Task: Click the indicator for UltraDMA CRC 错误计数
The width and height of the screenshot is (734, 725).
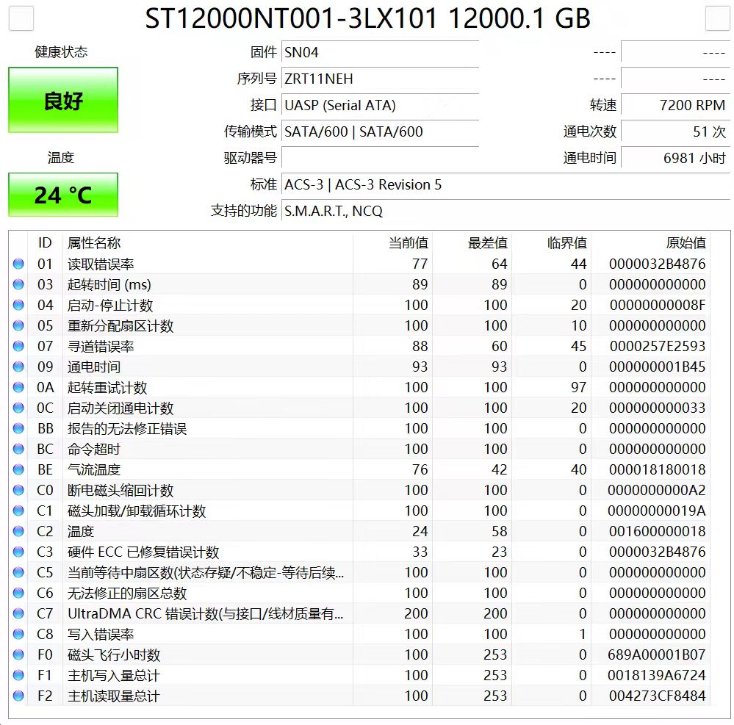Action: click(x=18, y=613)
